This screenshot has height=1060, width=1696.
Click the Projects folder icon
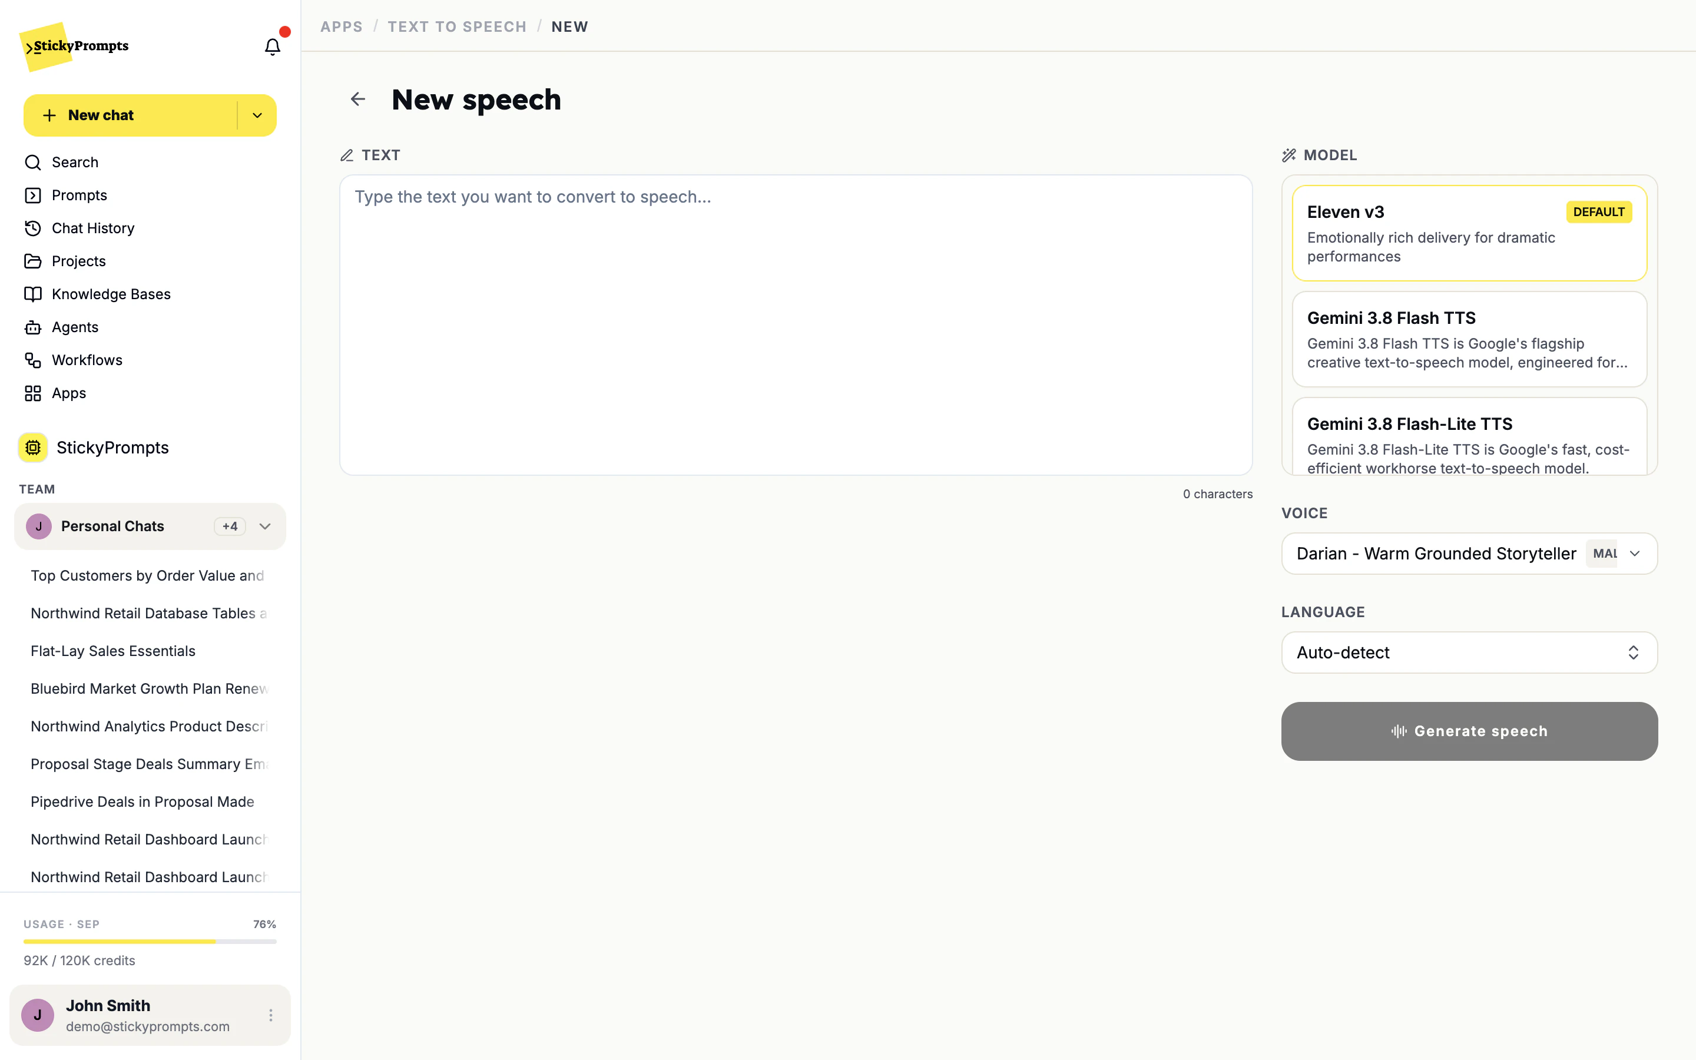[33, 261]
